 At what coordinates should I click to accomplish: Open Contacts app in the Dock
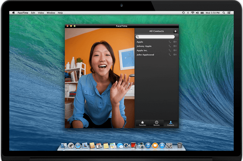tap(92, 146)
